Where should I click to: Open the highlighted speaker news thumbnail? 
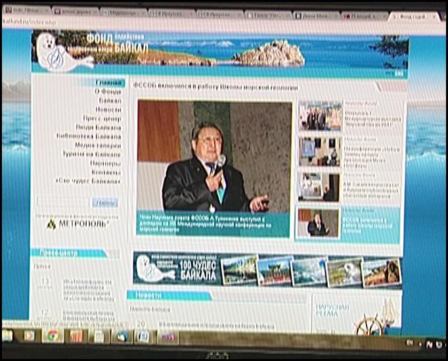pos(318,223)
